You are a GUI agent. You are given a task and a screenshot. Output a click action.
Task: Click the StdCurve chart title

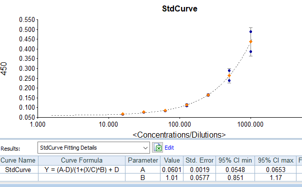pyautogui.click(x=179, y=8)
